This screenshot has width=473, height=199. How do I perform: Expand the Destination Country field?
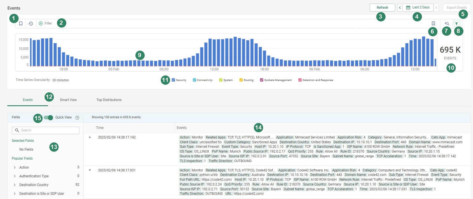15,185
